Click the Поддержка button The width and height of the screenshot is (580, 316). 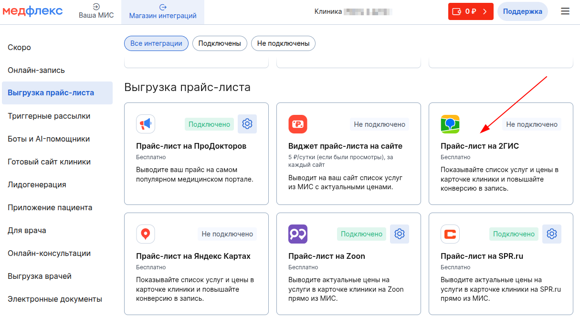pyautogui.click(x=522, y=11)
